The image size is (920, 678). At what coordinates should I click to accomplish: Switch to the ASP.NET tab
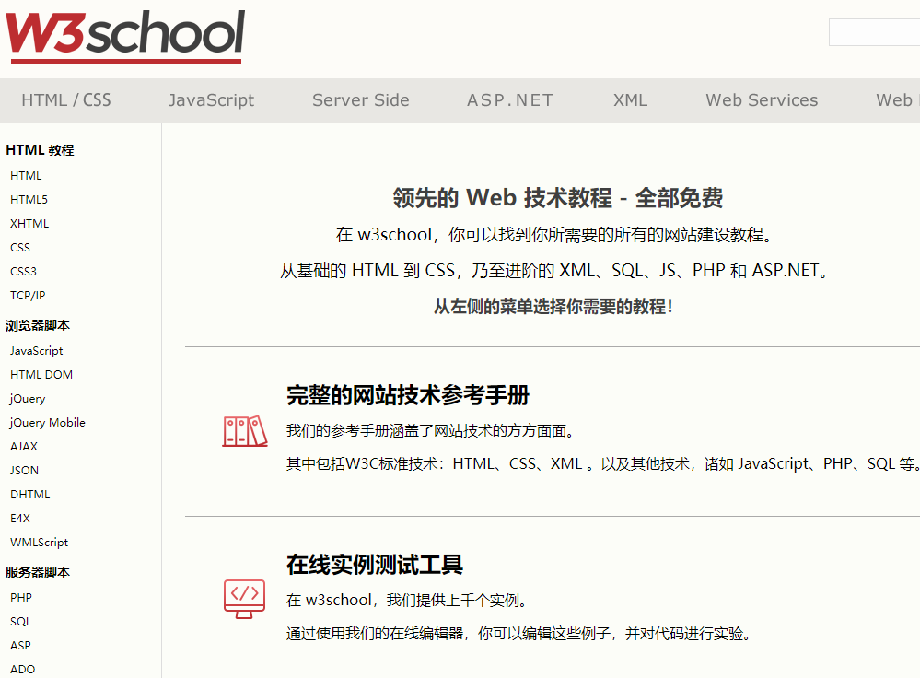pos(509,99)
